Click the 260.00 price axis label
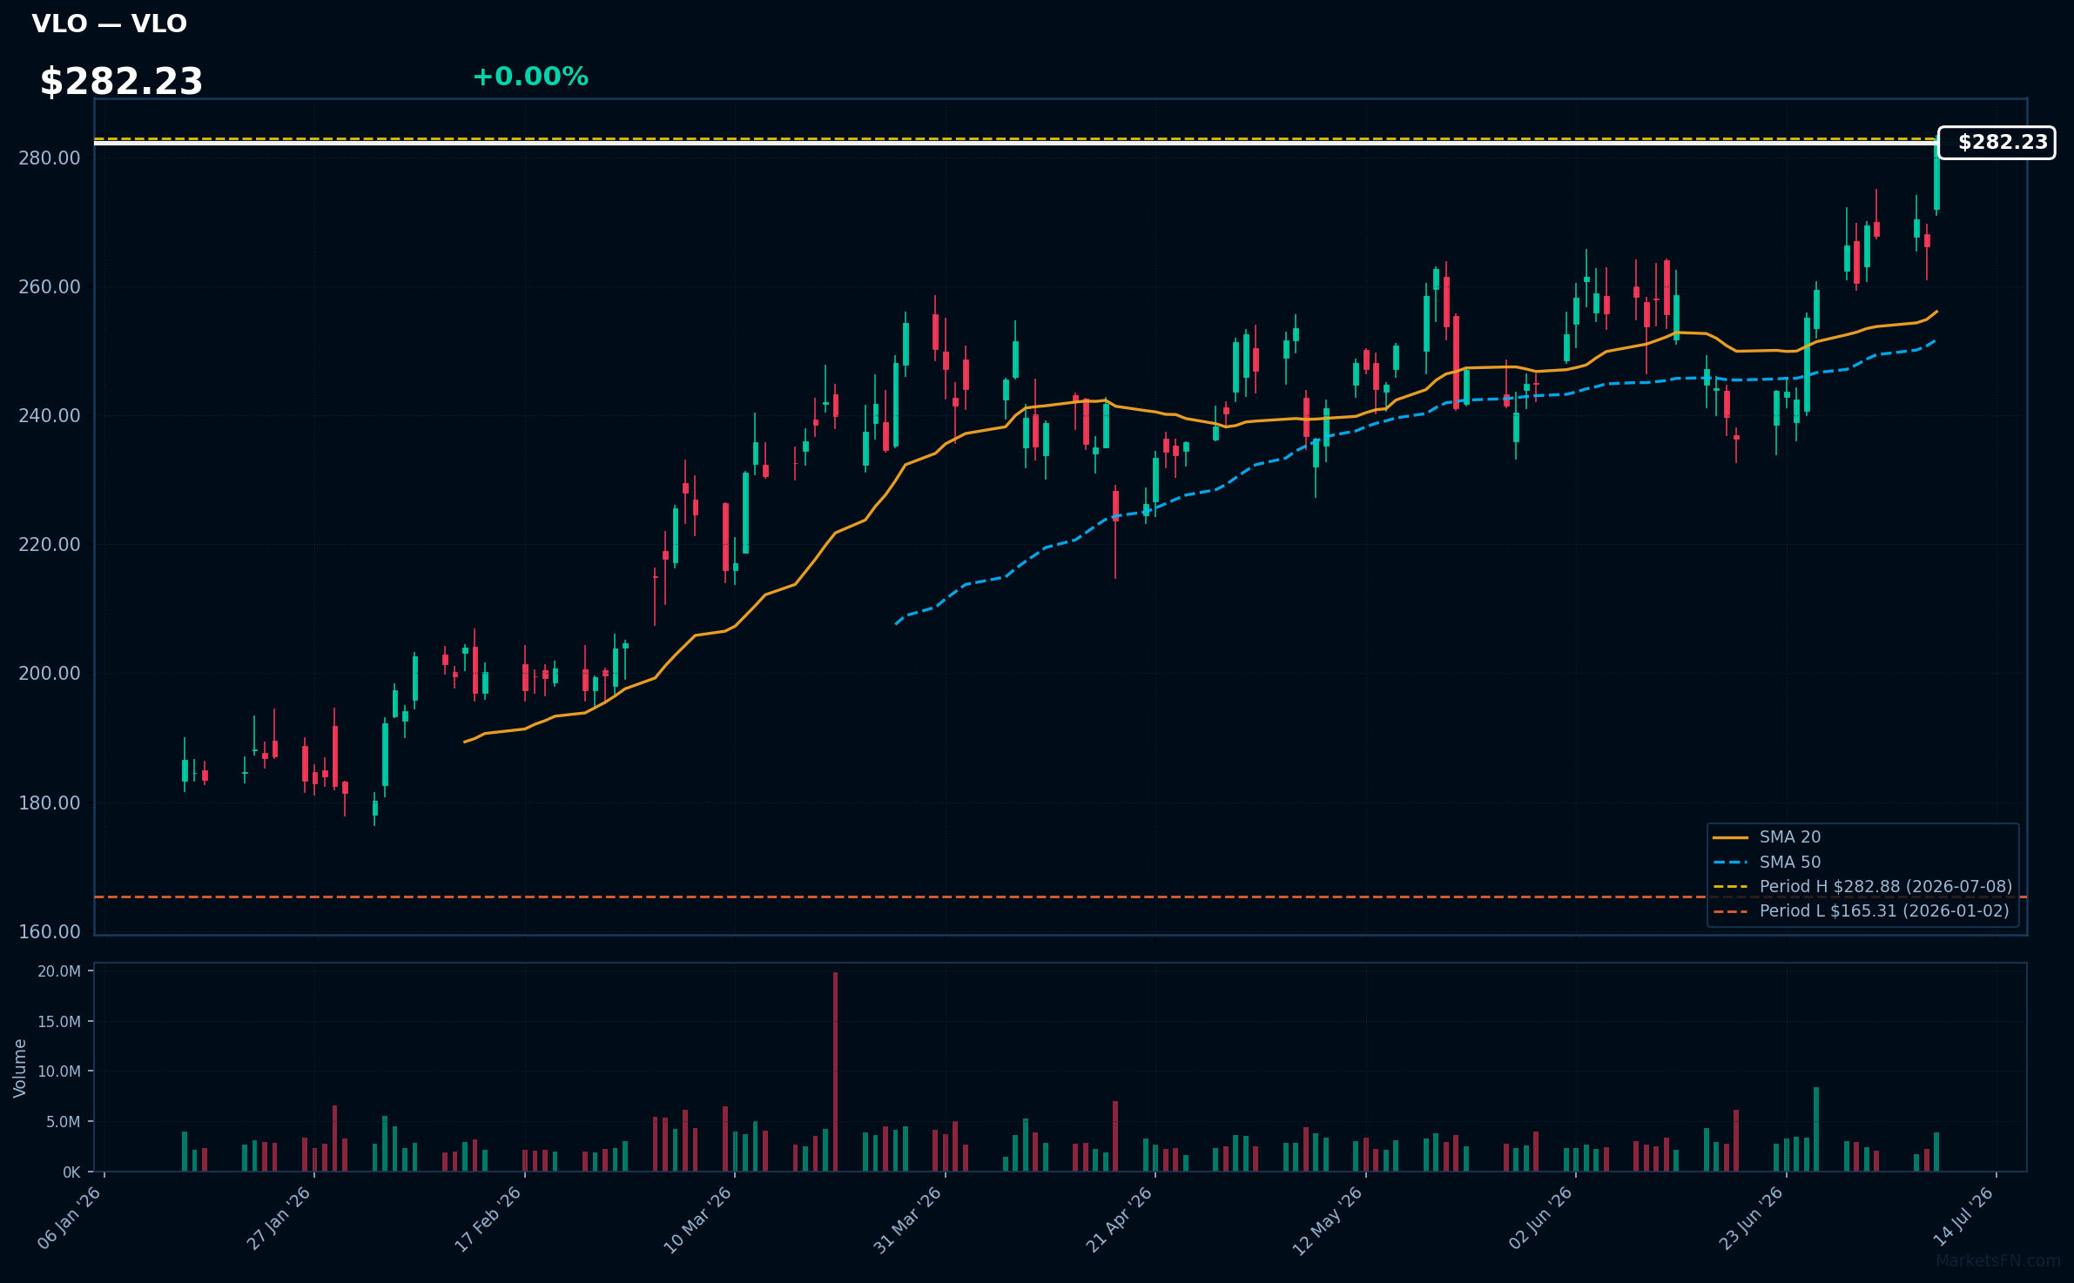The image size is (2074, 1283). pyautogui.click(x=50, y=287)
